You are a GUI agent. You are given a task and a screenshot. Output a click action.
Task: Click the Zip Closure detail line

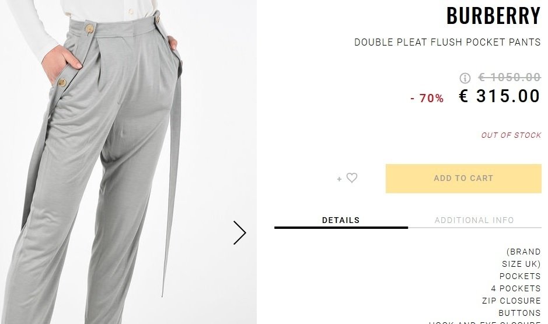tap(511, 301)
